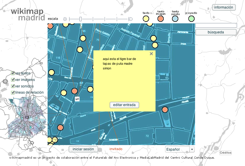245x166 pixels.
Task: Focus the search text field
Action: [x=216, y=25]
